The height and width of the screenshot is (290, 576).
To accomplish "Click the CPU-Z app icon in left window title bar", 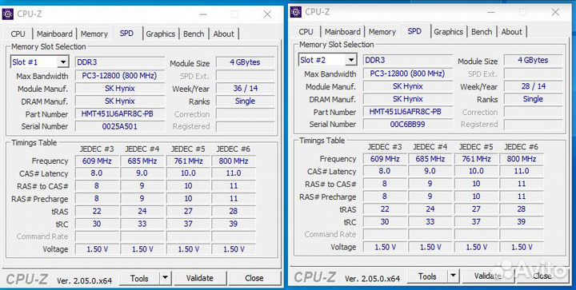I will tap(7, 14).
